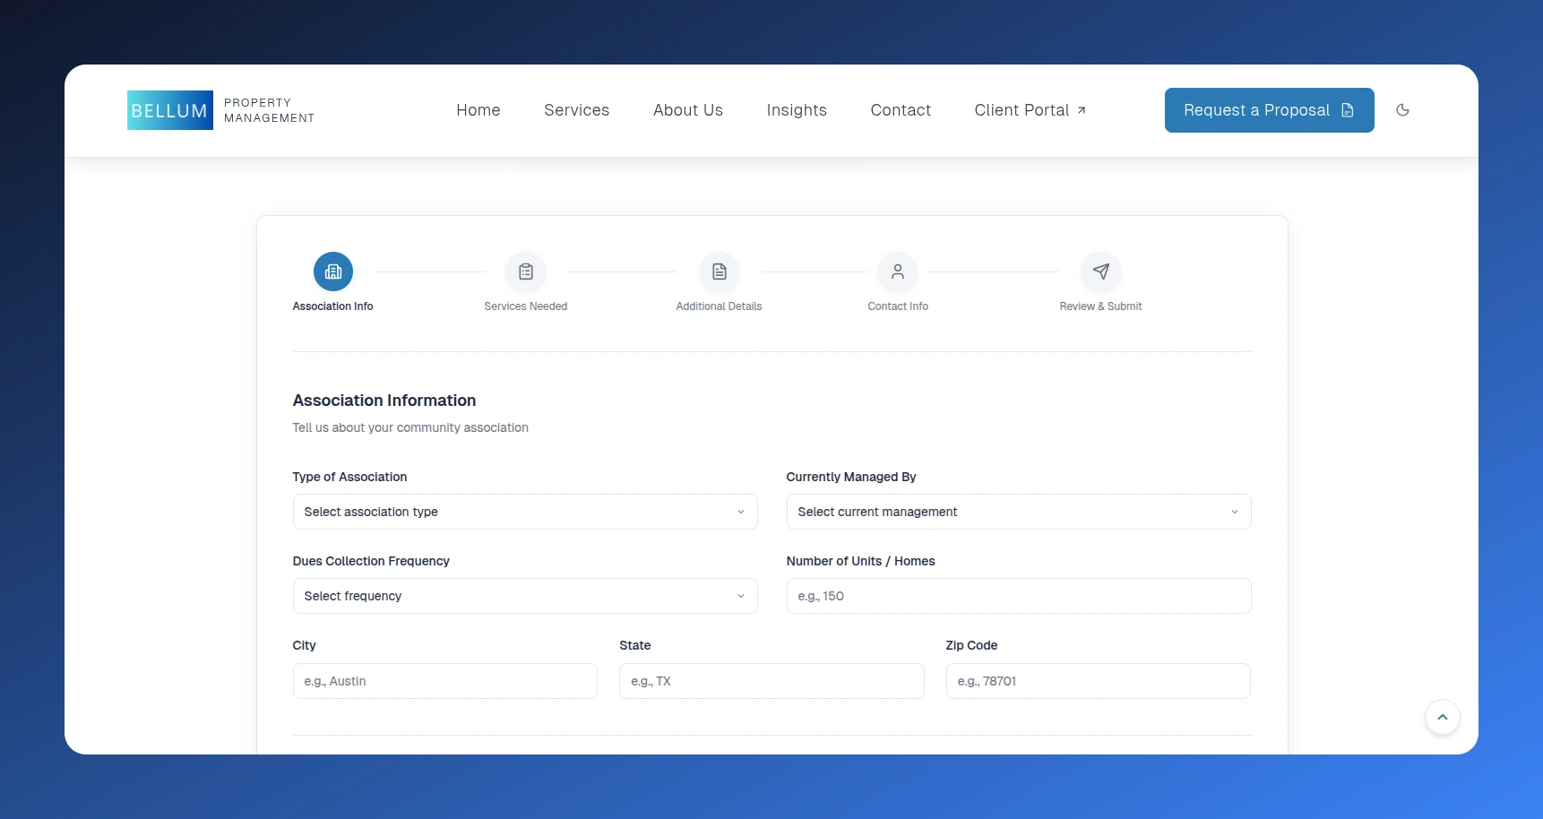Click the Contact Info step label
Screen dimensions: 1543x819
898,306
